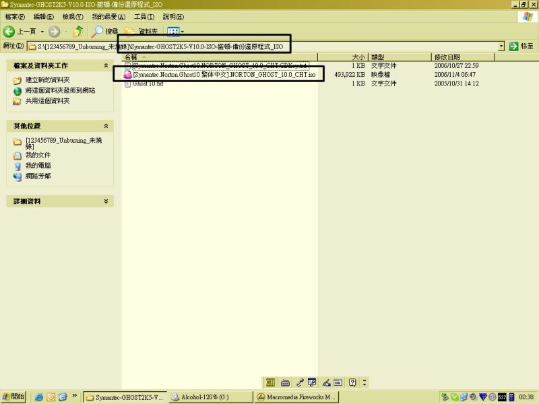Select the NORTON_GHOST_10.0_CHT CDKey text file

[x=221, y=65]
